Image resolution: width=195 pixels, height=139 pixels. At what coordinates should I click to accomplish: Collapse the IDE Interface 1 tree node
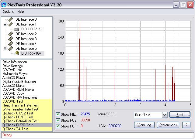click(x=5, y=24)
